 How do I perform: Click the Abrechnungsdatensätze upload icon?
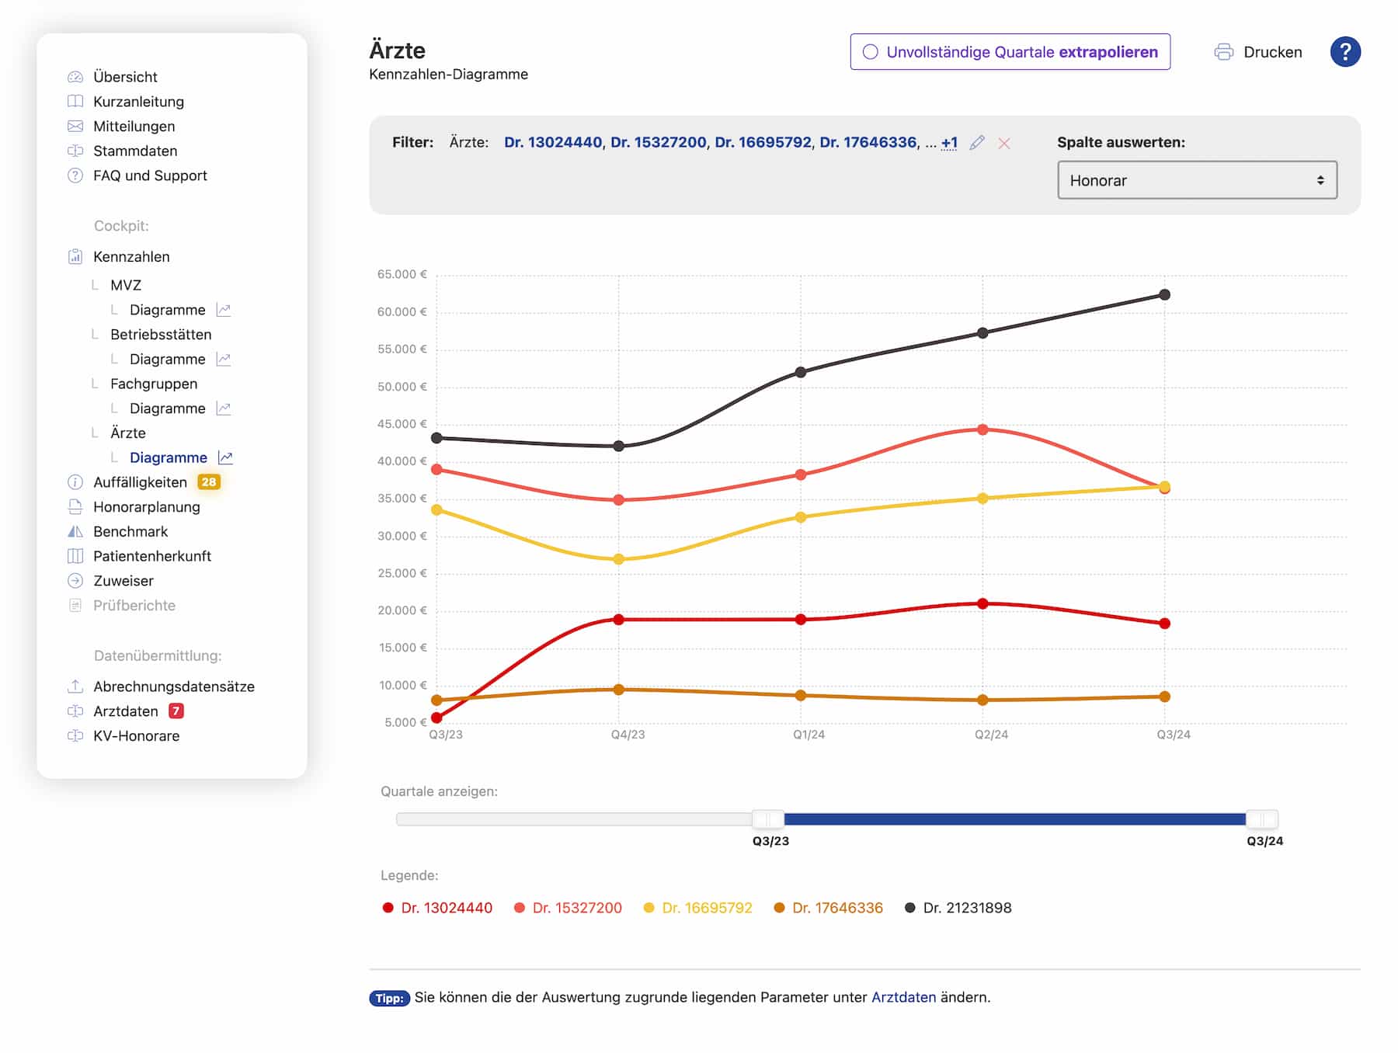(x=75, y=686)
